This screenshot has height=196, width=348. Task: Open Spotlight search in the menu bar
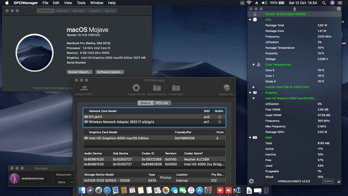coord(324,3)
